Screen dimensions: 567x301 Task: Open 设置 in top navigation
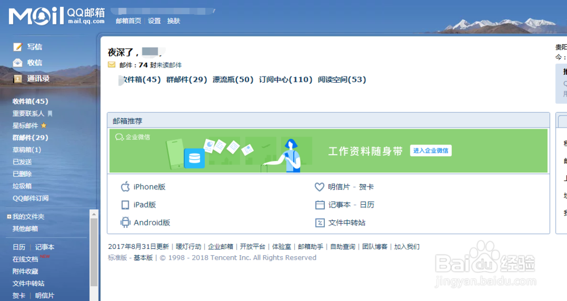point(154,21)
